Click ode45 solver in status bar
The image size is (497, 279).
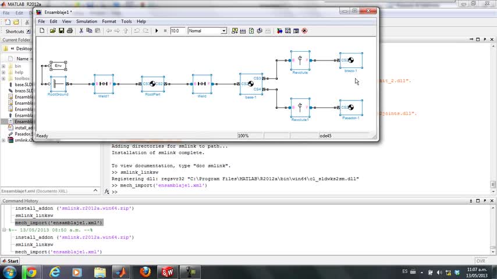coord(325,135)
